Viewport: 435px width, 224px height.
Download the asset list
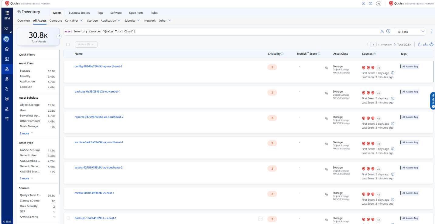426,44
